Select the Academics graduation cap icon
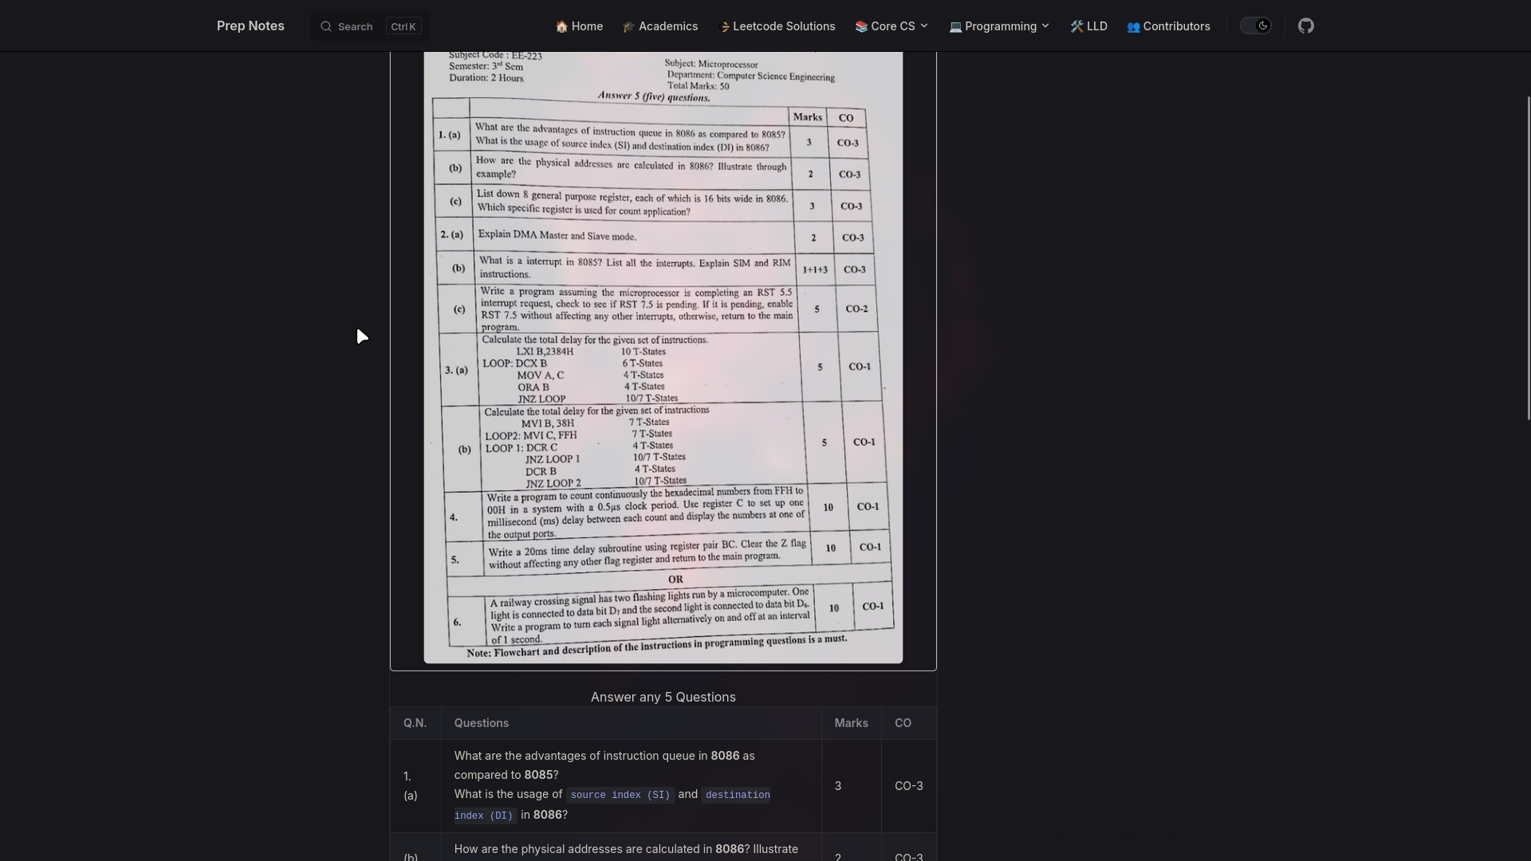The image size is (1531, 861). click(630, 26)
